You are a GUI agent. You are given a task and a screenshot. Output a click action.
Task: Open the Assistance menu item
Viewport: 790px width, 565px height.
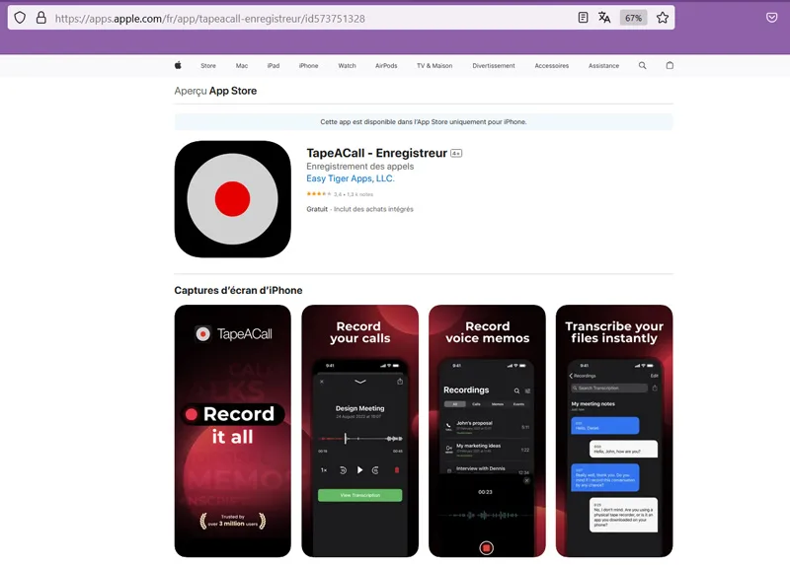coord(603,66)
